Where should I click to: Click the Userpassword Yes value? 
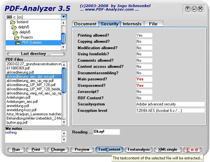144,85
